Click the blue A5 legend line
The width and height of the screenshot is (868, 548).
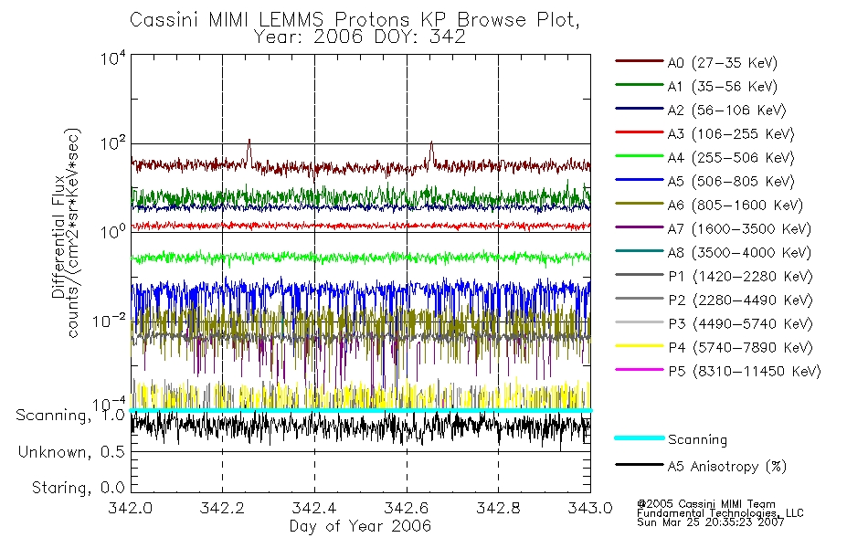[640, 180]
